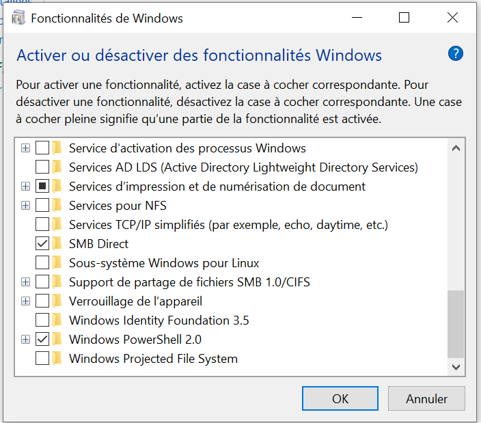Expand the Windows PowerShell 2.0 node
Image resolution: width=481 pixels, height=423 pixels.
tap(26, 339)
